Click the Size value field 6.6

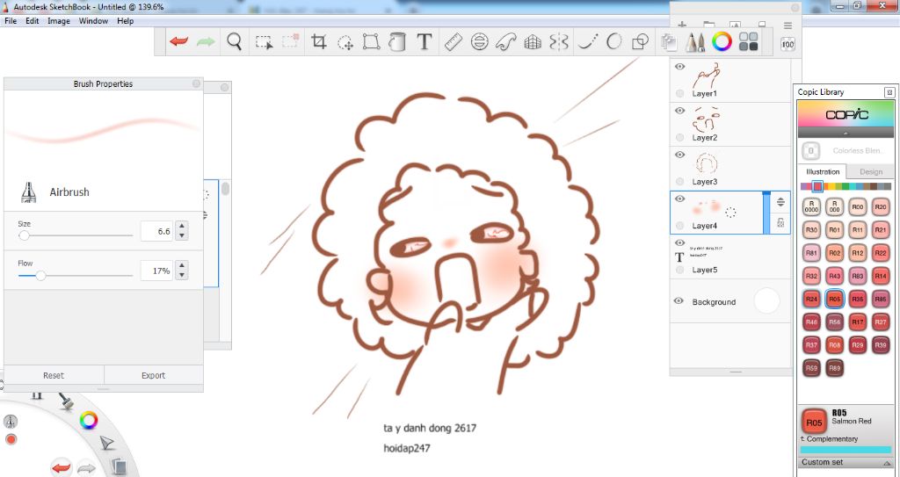[x=156, y=231]
